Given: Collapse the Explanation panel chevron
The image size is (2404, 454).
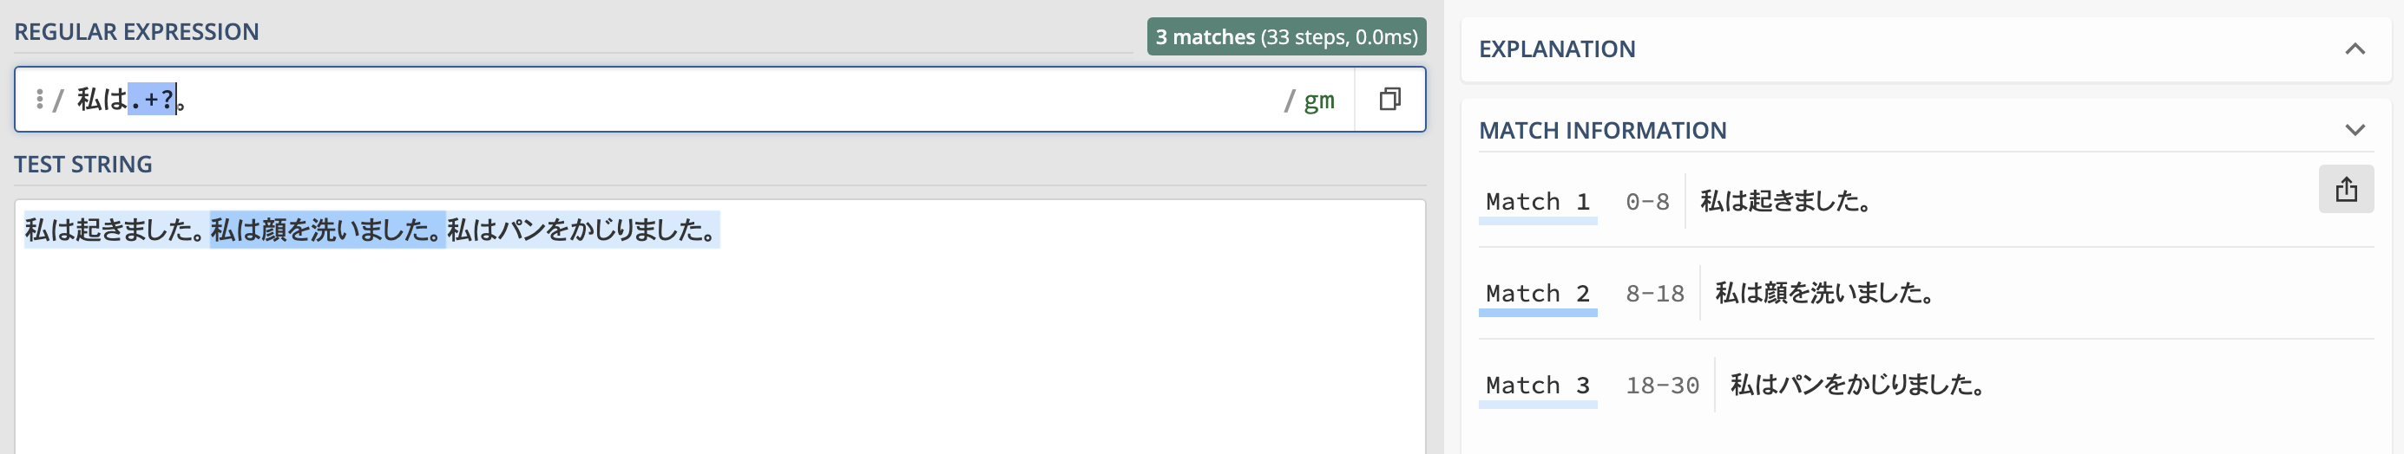Looking at the screenshot, I should [2355, 49].
